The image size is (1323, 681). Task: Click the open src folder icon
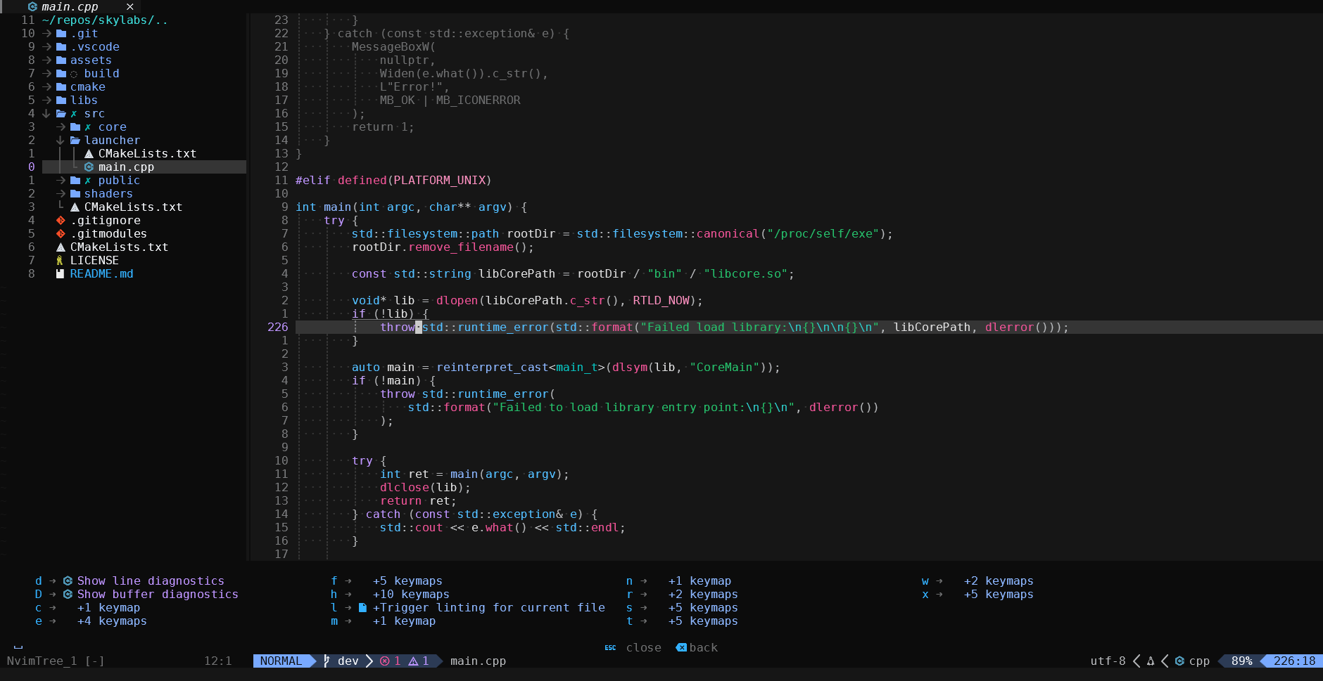click(61, 114)
